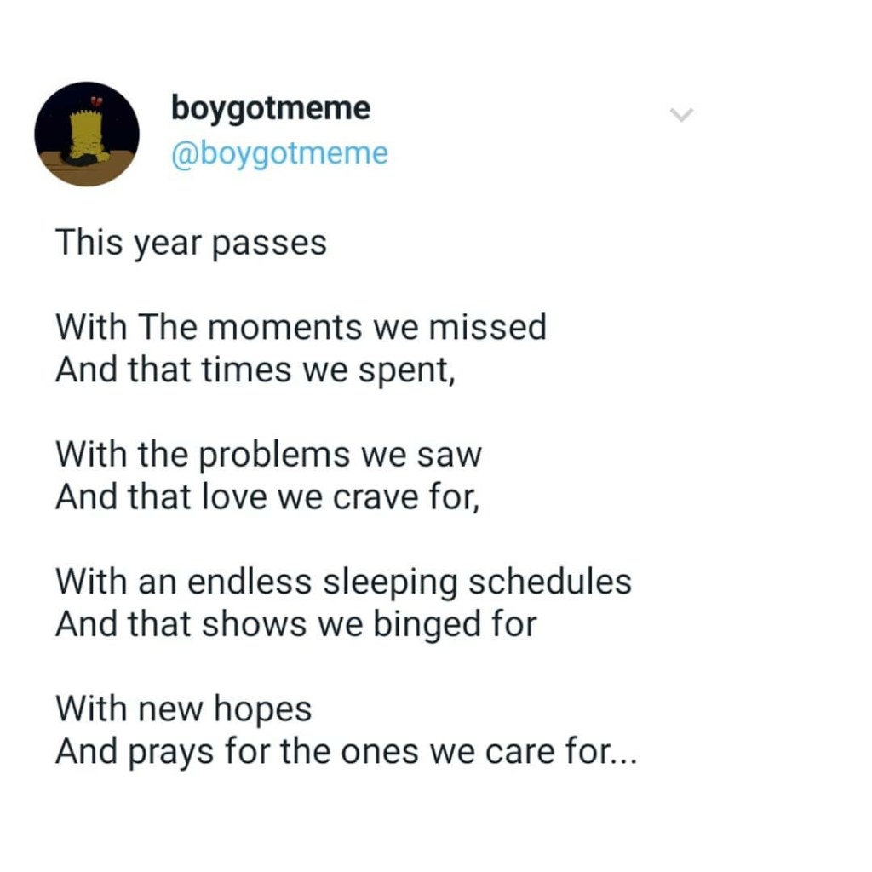The image size is (872, 872).
Task: Open the boygotmeme profile avatar
Action: [87, 134]
